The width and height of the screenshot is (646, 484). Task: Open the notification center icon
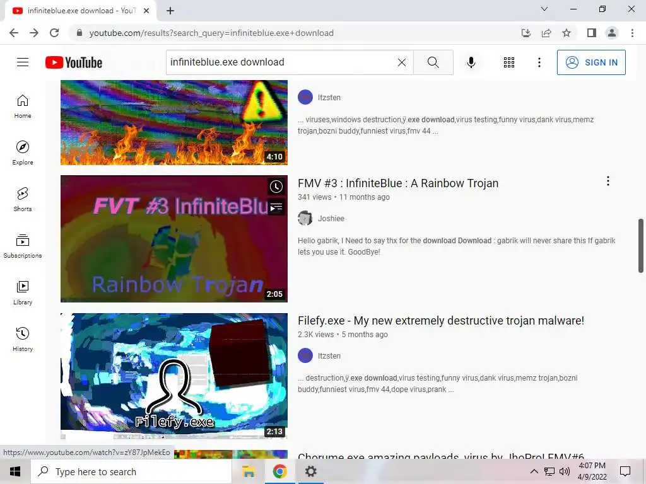tap(625, 471)
